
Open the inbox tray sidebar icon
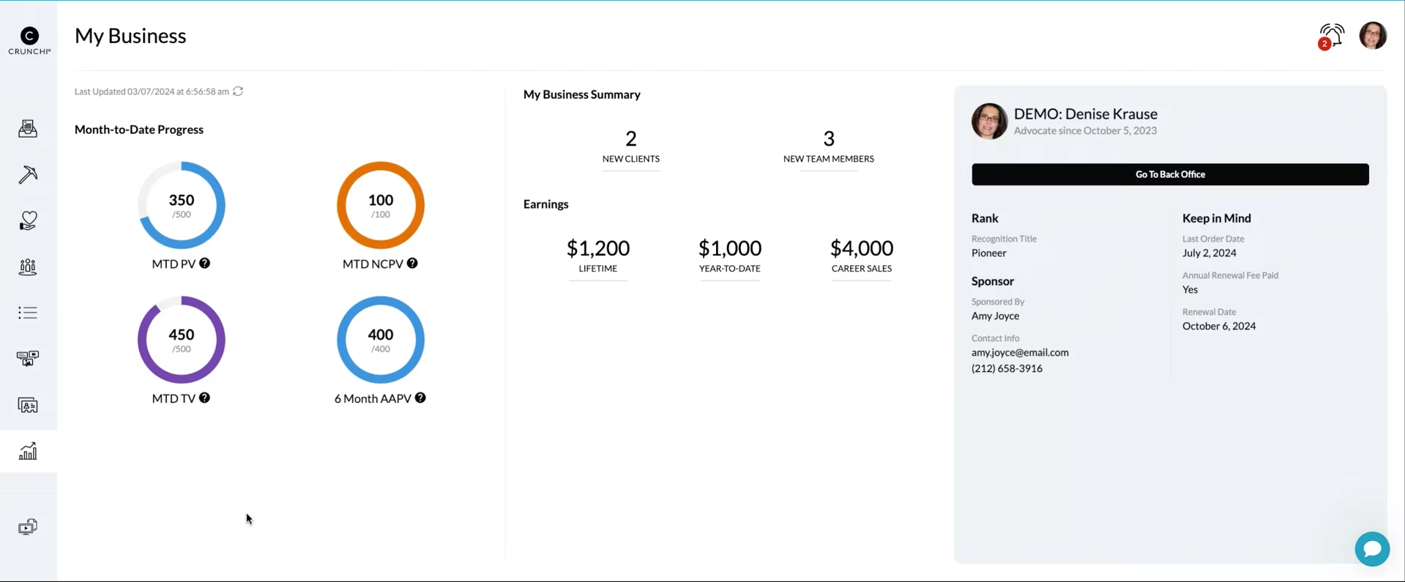[x=28, y=129]
